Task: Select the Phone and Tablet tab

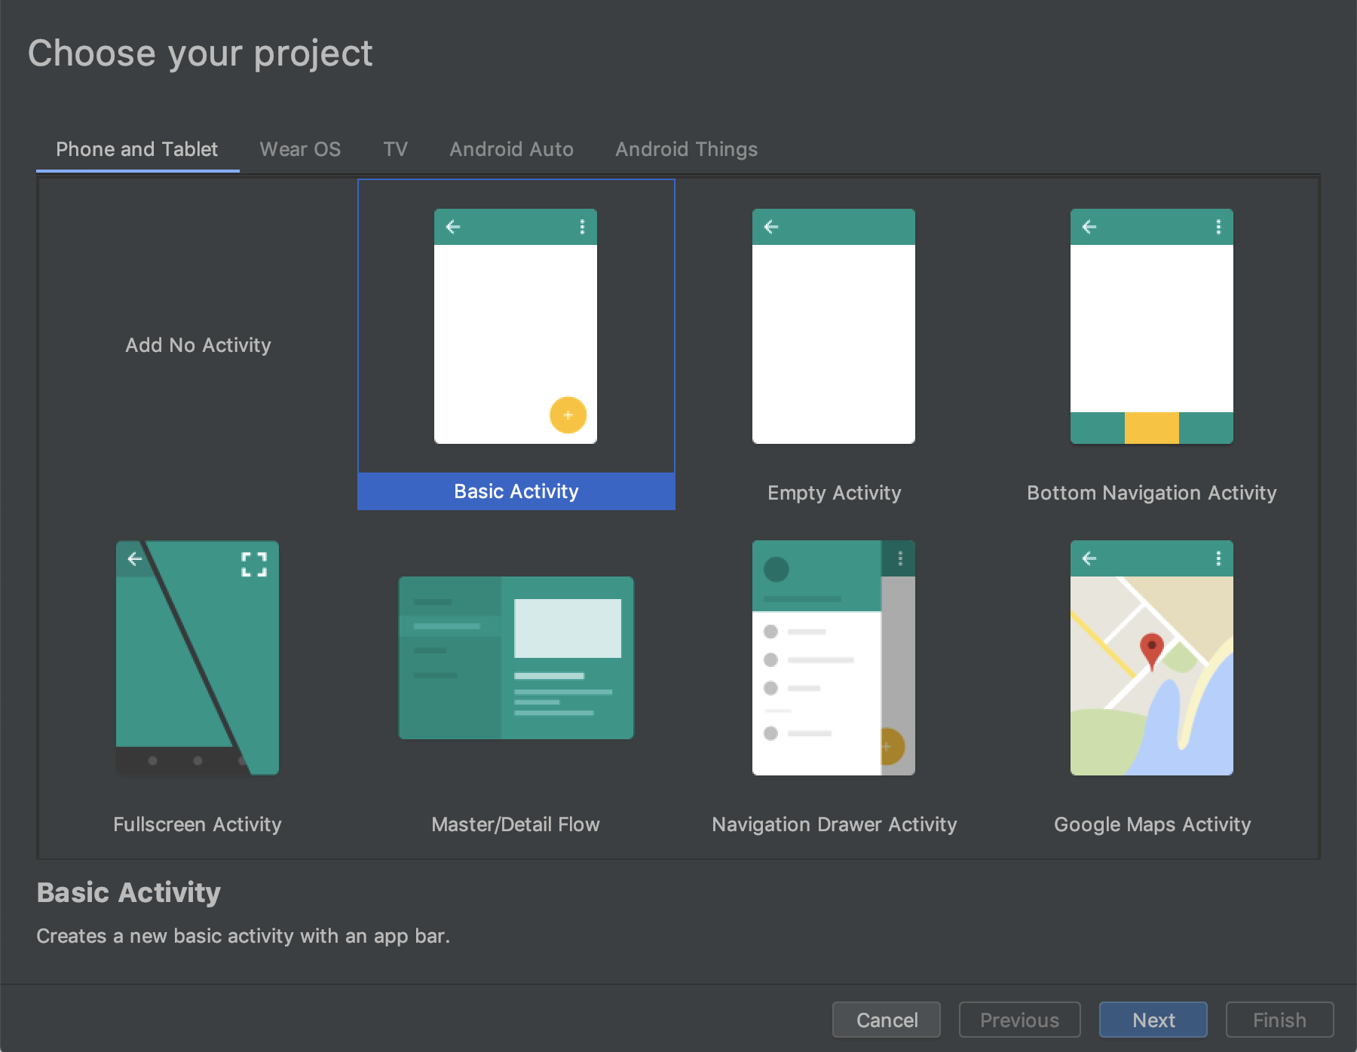Action: pos(136,148)
